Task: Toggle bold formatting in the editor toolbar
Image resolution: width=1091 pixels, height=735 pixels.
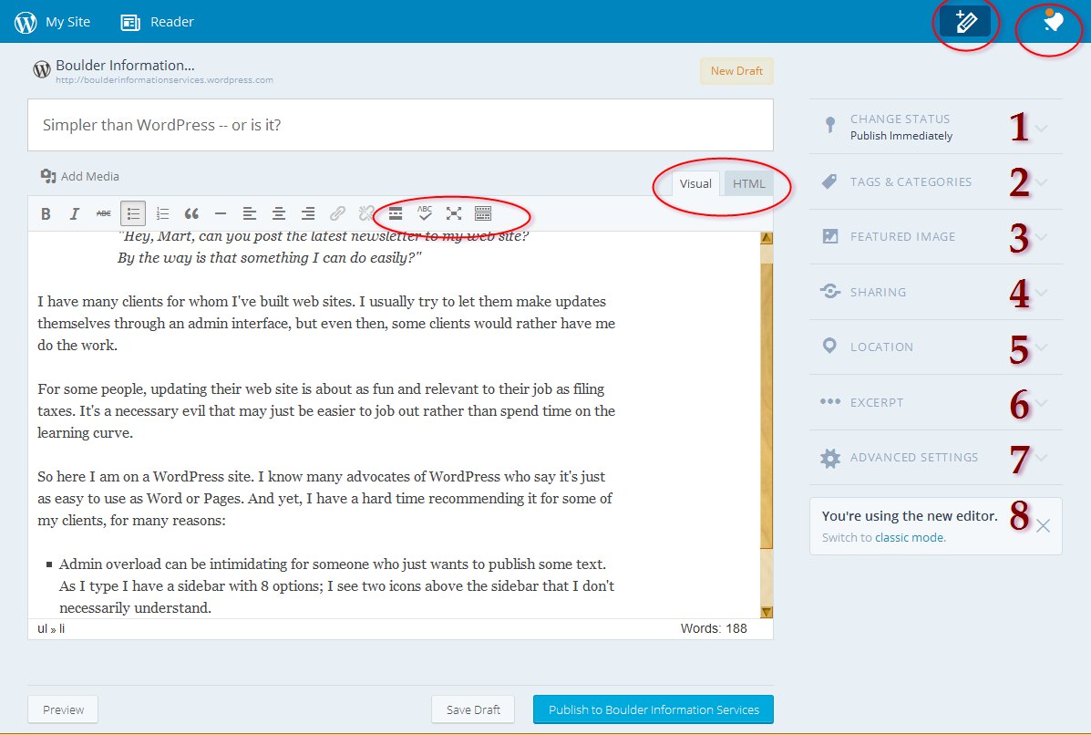Action: (x=46, y=213)
